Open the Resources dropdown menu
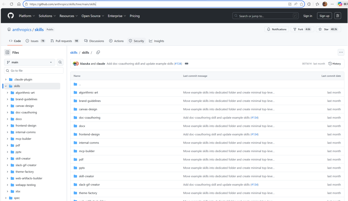The image size is (348, 201). (x=69, y=16)
